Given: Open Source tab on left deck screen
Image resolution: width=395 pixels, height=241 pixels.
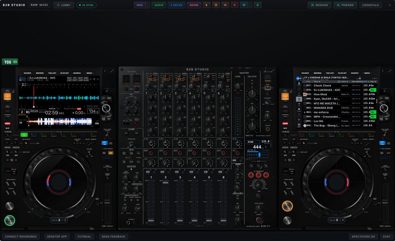Looking at the screenshot, I should (27, 73).
